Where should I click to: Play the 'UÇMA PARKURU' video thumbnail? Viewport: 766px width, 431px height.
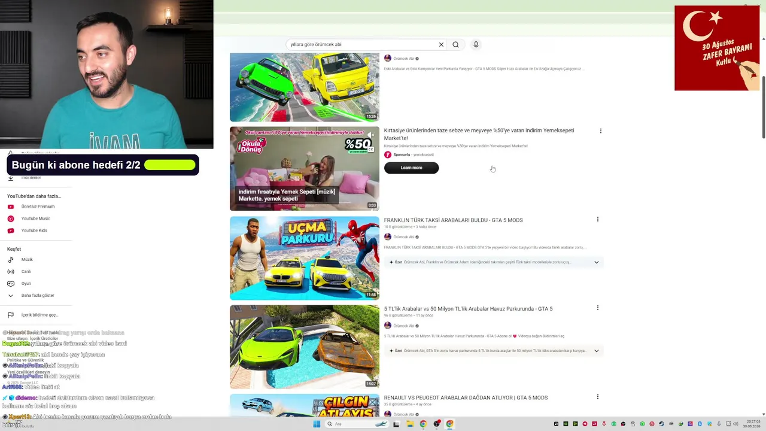click(305, 258)
